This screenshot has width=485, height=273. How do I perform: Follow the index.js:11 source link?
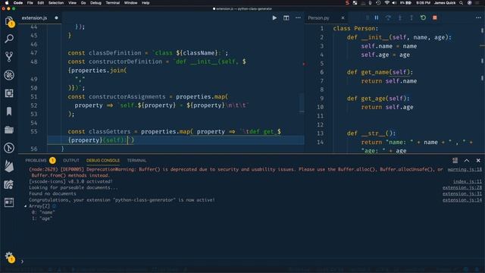click(468, 181)
